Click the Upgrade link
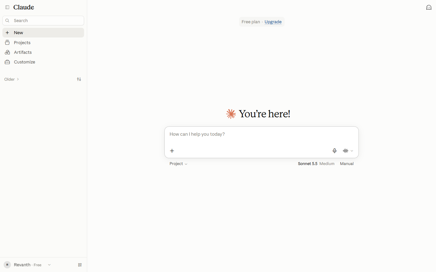The height and width of the screenshot is (272, 436). 273,22
